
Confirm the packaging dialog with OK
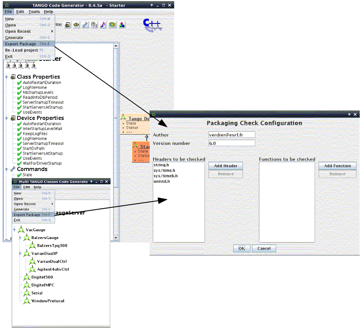click(242, 248)
